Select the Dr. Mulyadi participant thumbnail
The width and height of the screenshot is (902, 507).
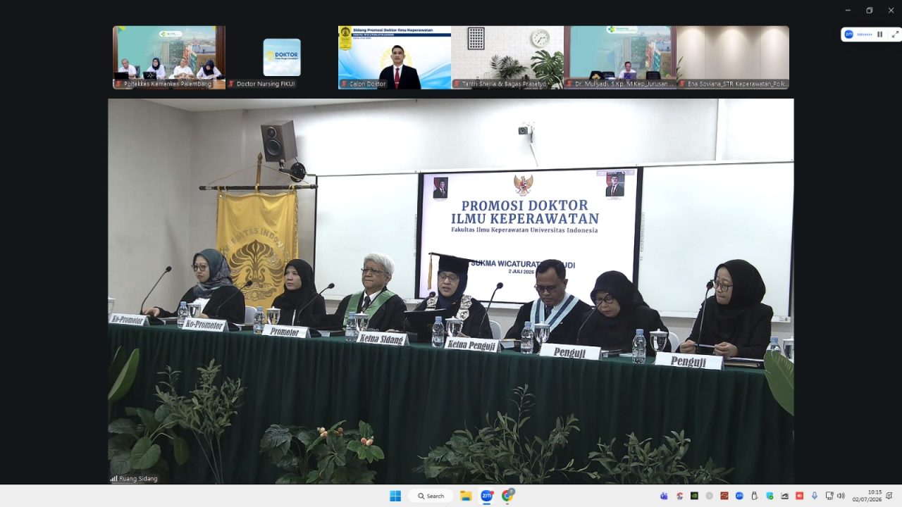point(620,57)
